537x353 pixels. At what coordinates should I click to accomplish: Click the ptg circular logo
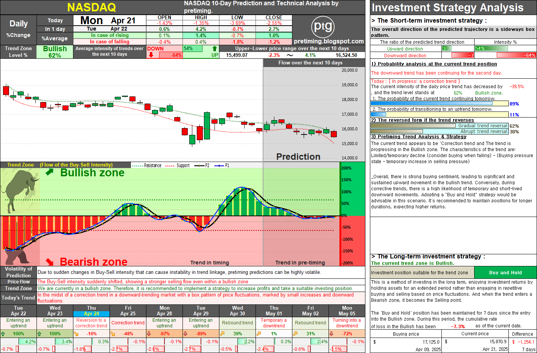pos(323,26)
